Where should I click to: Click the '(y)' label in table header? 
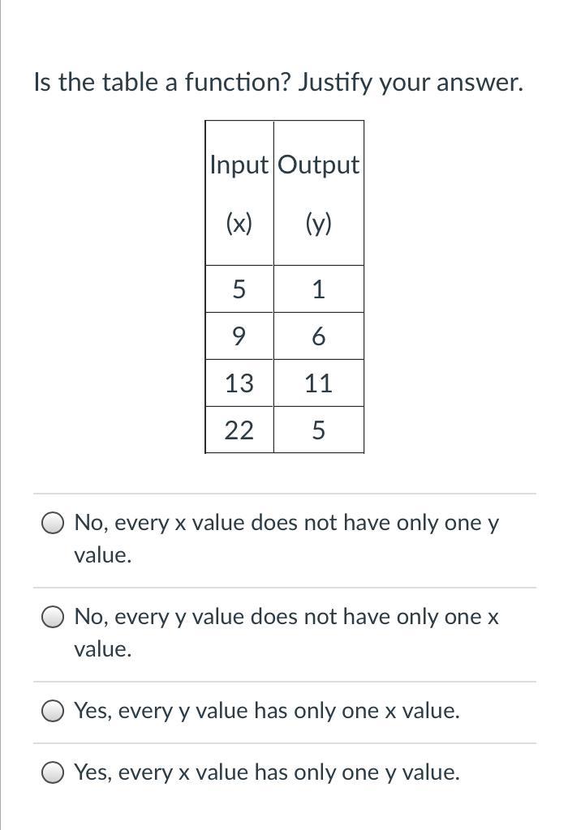click(318, 224)
